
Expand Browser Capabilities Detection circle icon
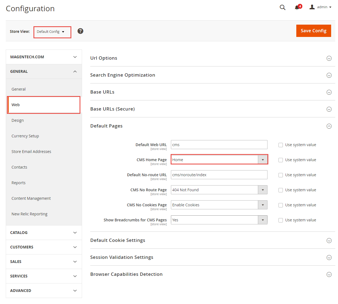[329, 274]
